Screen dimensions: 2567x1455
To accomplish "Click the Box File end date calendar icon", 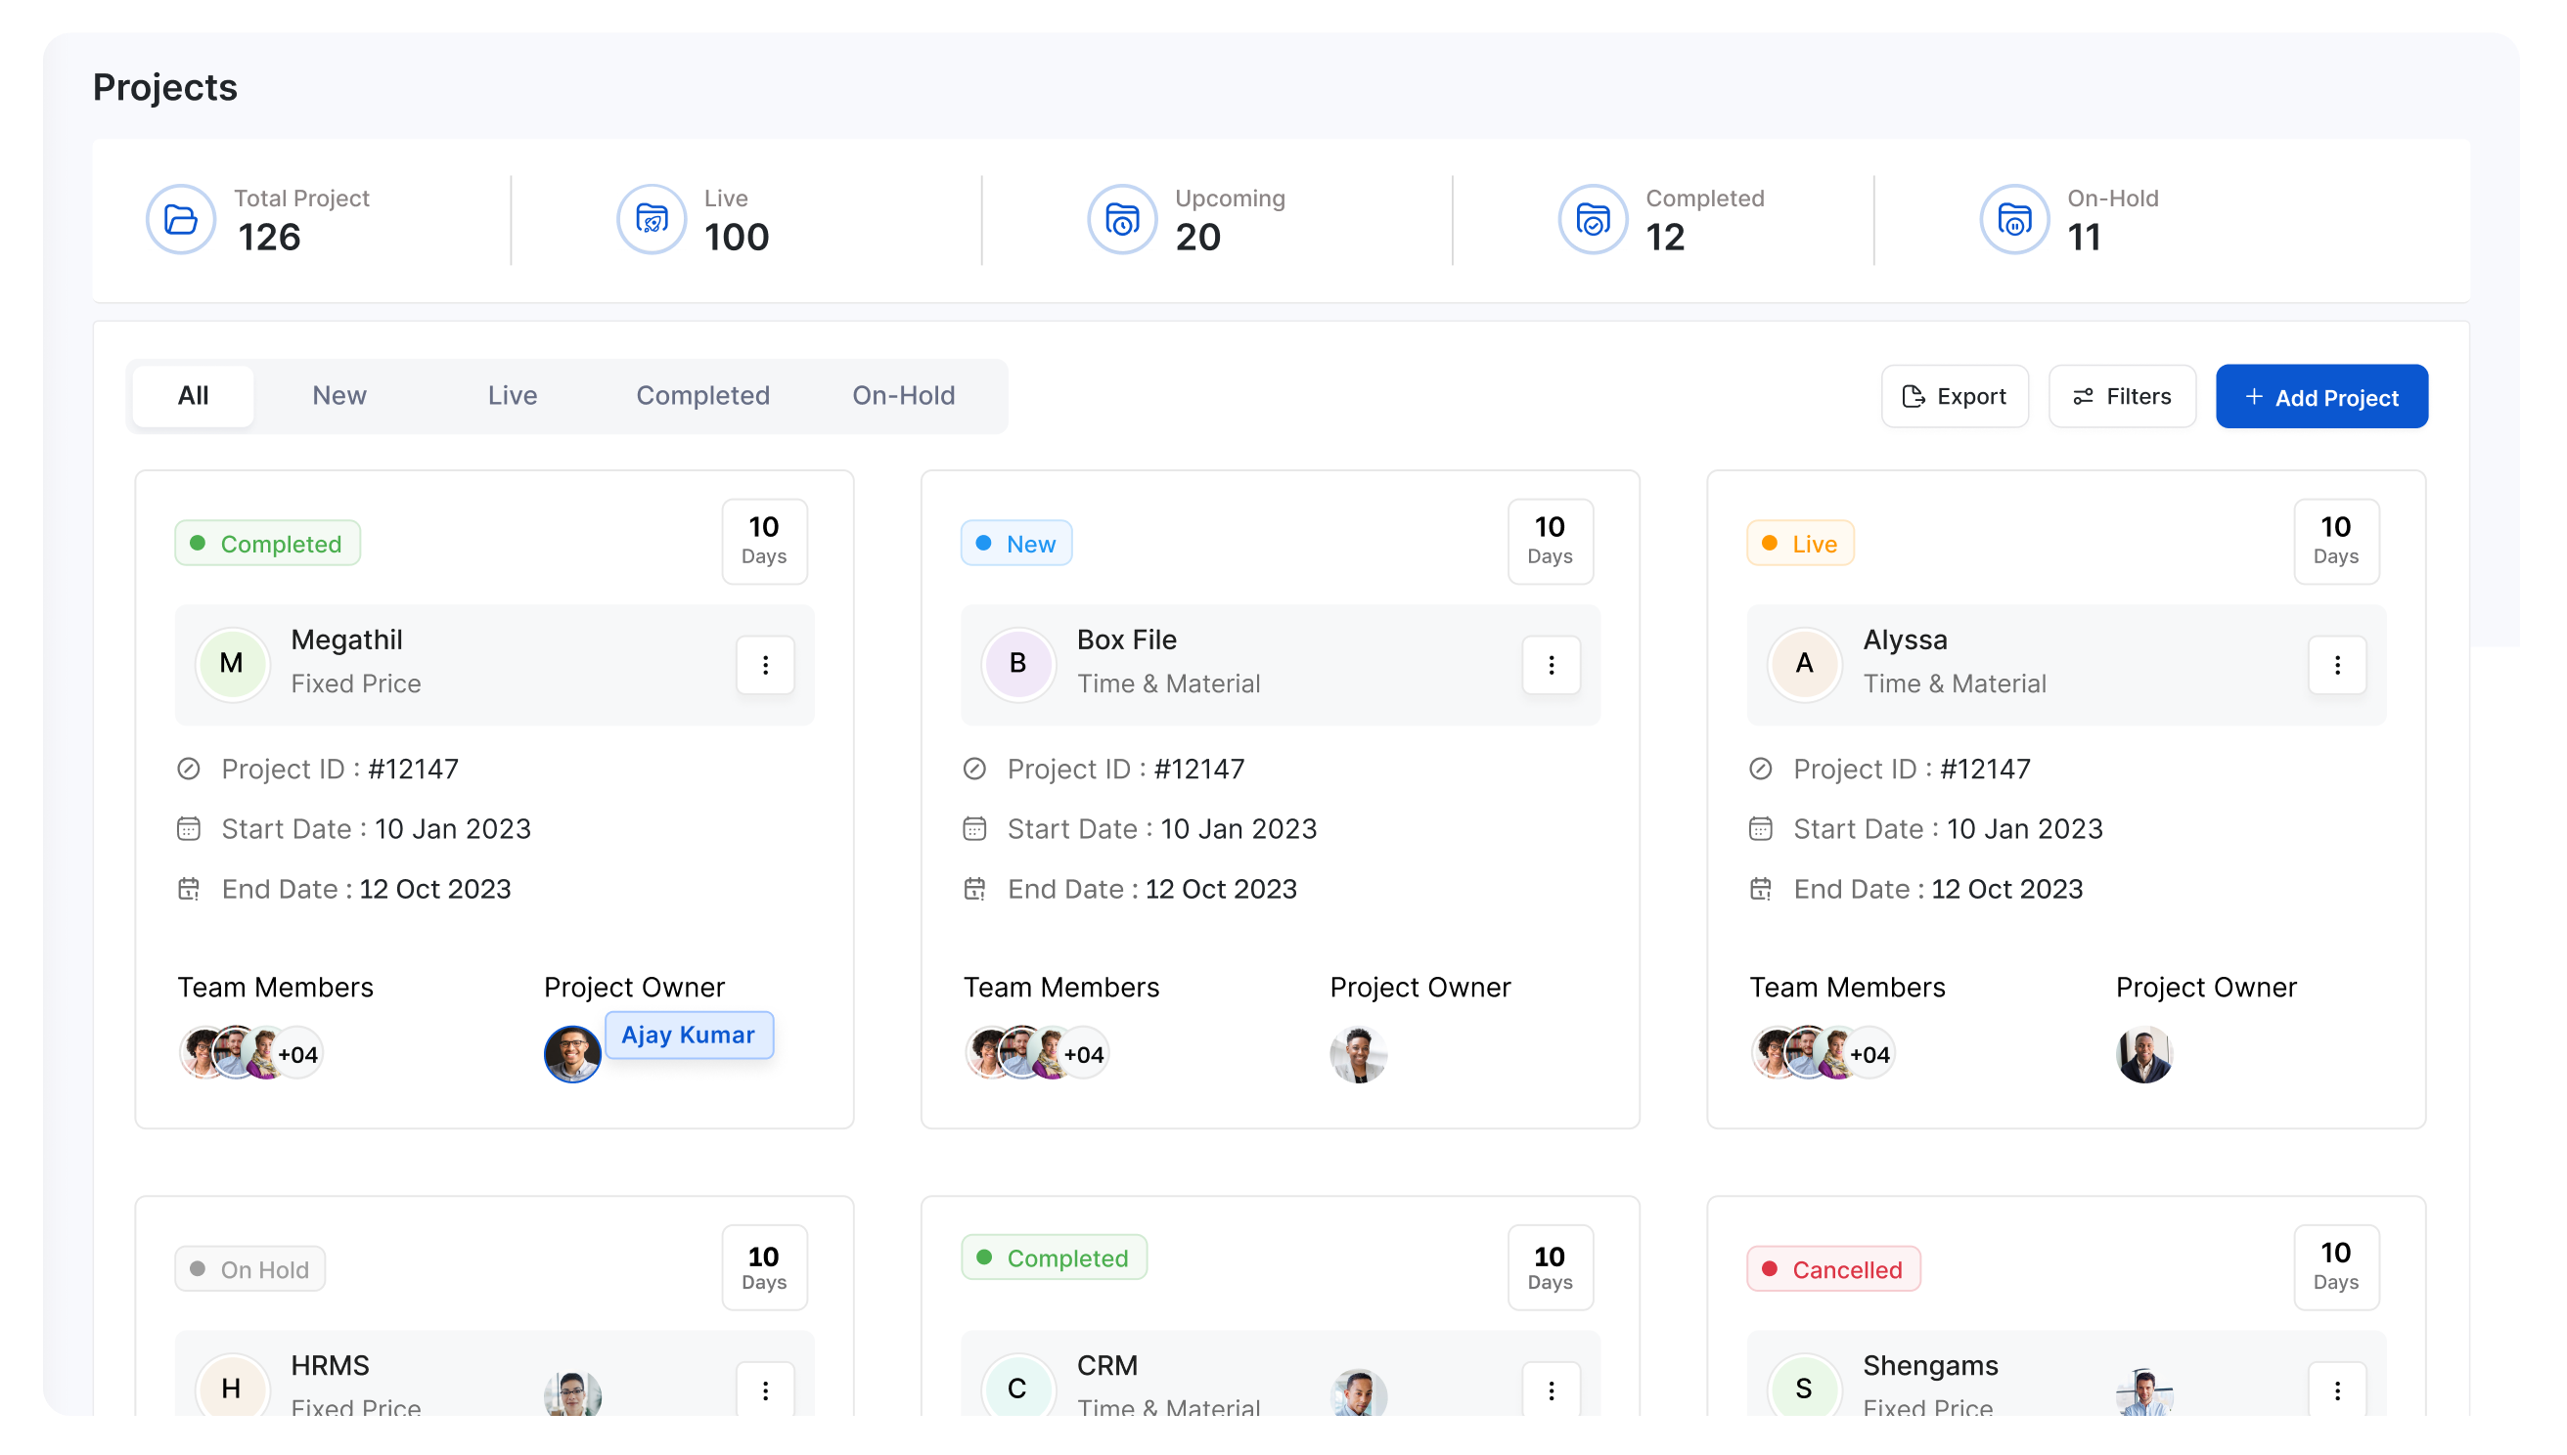I will coord(974,889).
